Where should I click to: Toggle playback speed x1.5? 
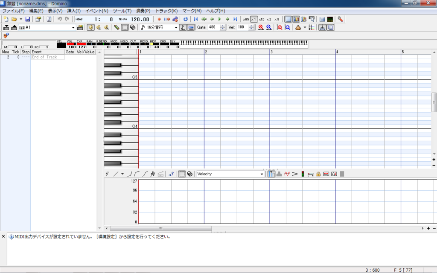coord(262,19)
